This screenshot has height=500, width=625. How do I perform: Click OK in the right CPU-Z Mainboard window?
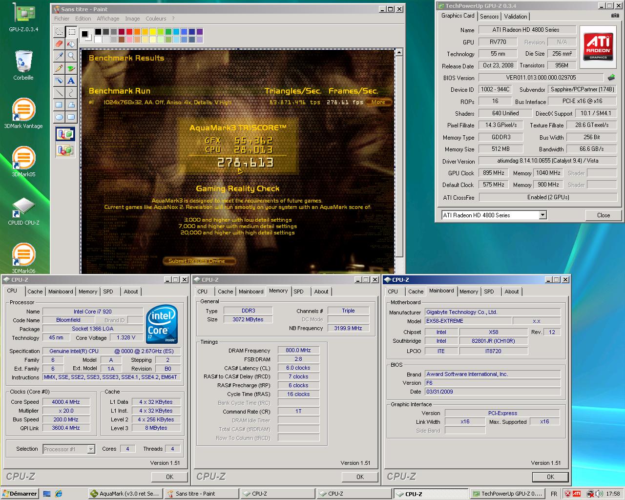(550, 477)
